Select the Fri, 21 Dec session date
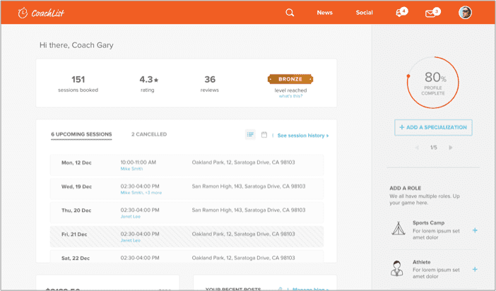Image resolution: width=496 pixels, height=291 pixels. click(74, 234)
